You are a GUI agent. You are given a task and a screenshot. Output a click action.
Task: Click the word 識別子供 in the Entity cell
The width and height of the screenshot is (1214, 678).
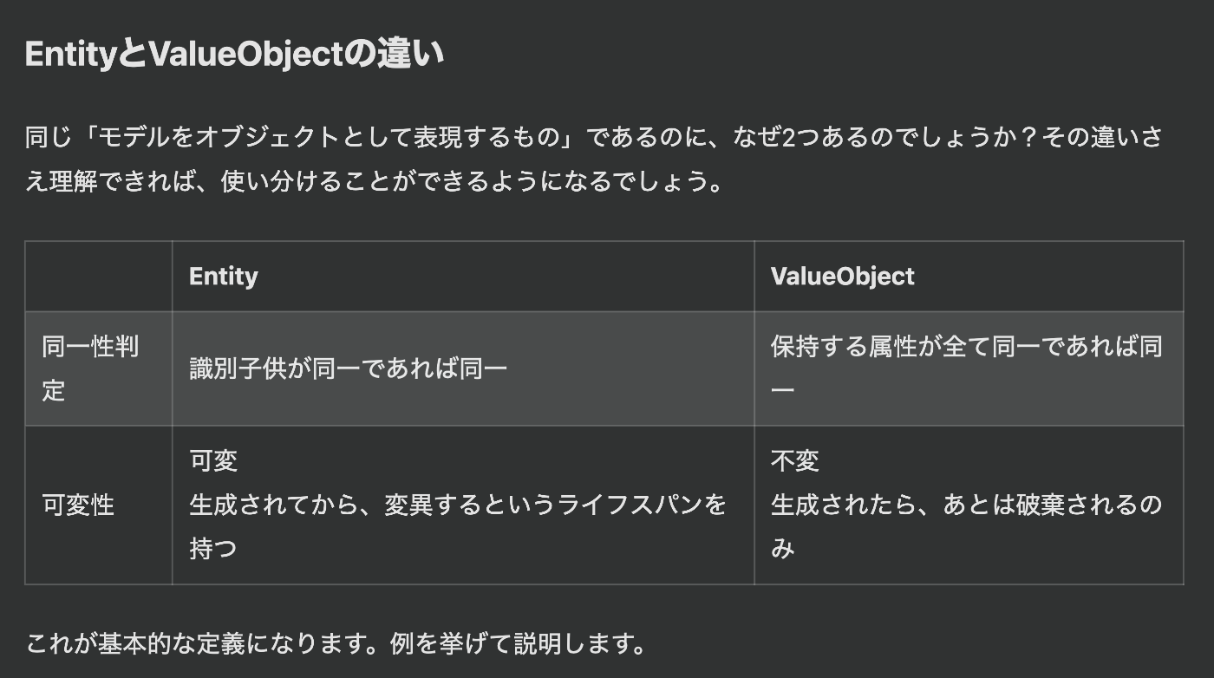coord(238,368)
